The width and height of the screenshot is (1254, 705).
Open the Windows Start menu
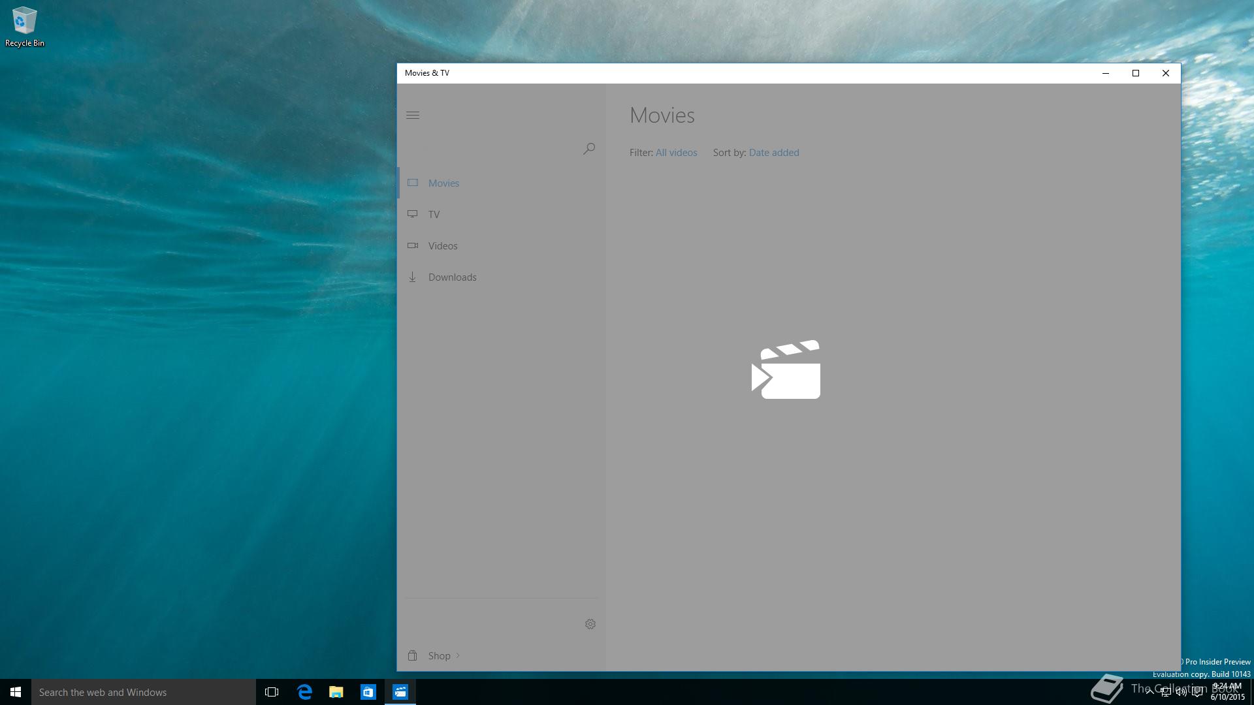point(16,692)
